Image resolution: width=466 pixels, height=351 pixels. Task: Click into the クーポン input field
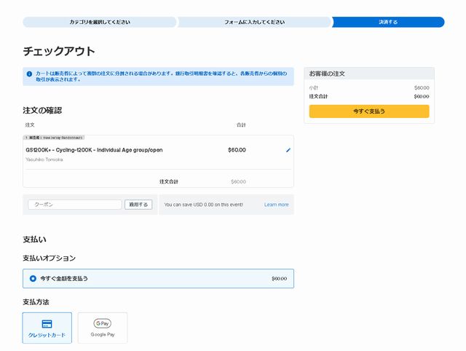75,205
